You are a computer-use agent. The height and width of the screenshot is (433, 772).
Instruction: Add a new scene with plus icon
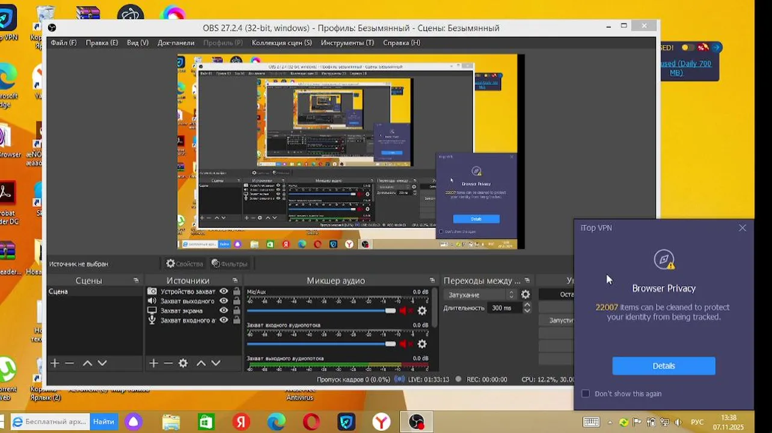55,363
